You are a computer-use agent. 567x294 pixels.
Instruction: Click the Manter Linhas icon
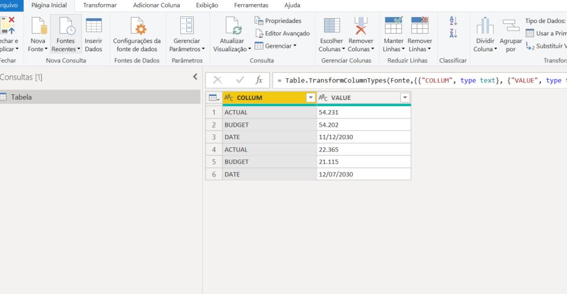(394, 25)
